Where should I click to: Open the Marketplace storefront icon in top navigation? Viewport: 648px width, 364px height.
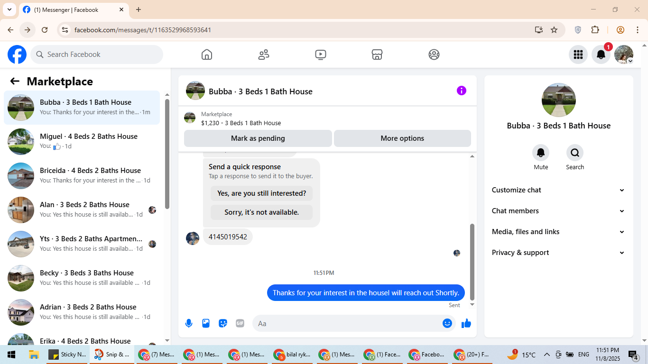(377, 55)
